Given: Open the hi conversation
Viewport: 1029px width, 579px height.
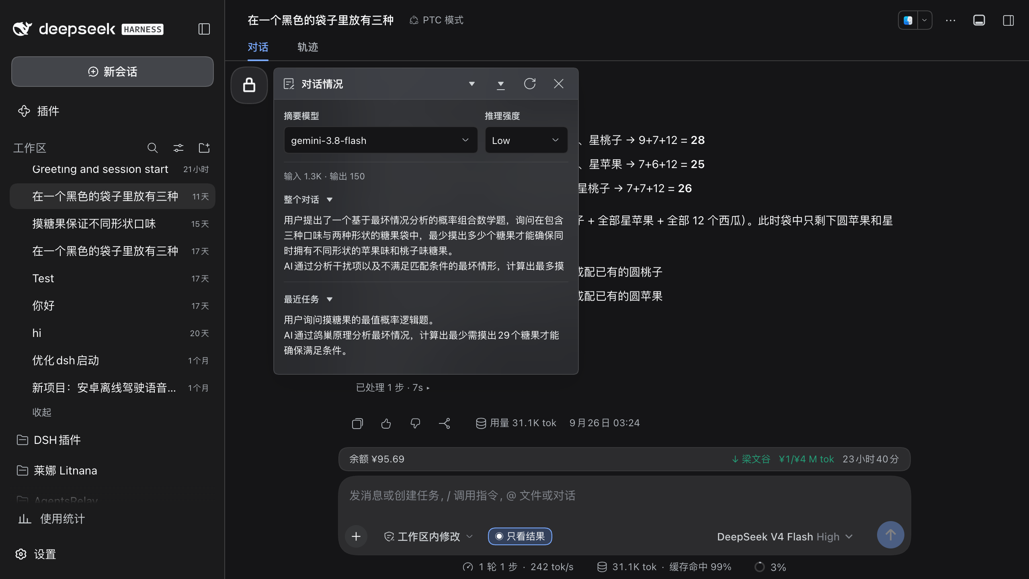Looking at the screenshot, I should point(113,333).
